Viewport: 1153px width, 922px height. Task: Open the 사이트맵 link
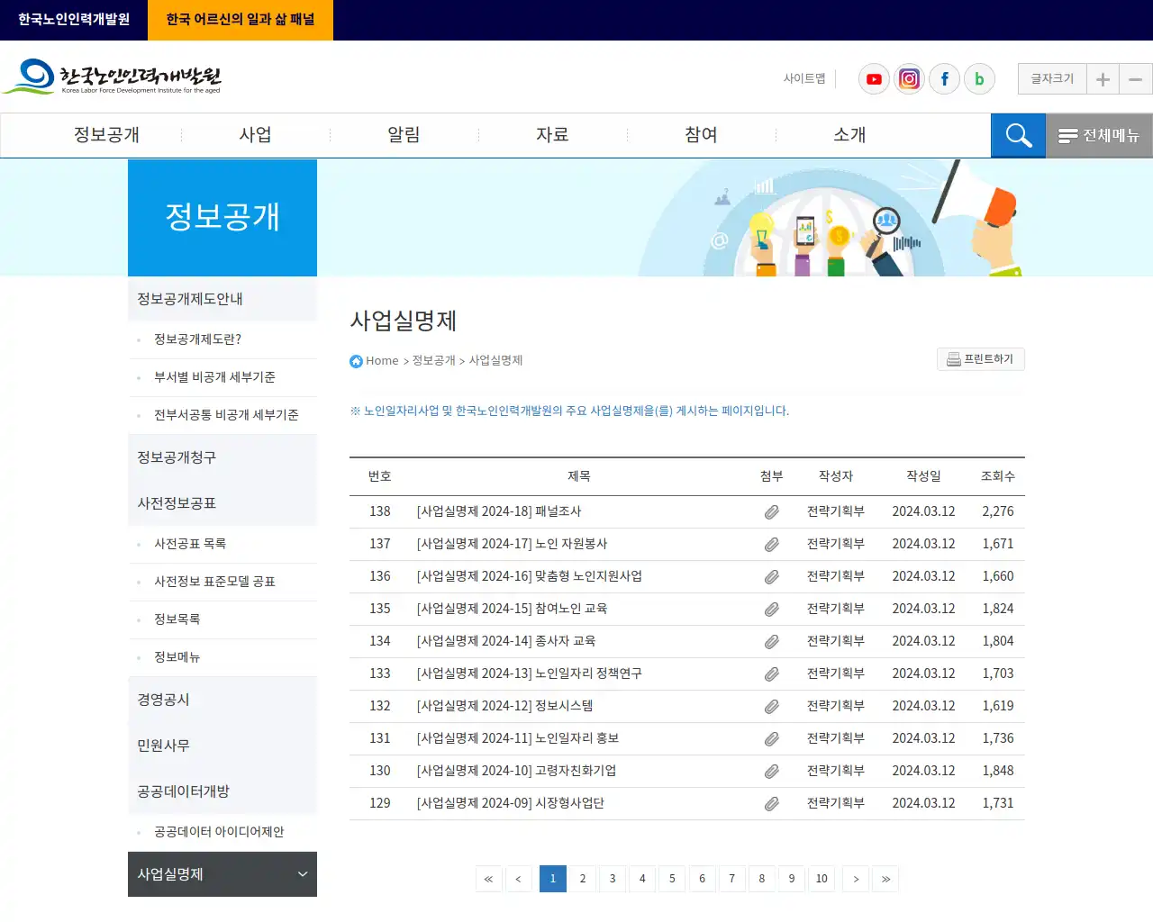click(x=804, y=79)
